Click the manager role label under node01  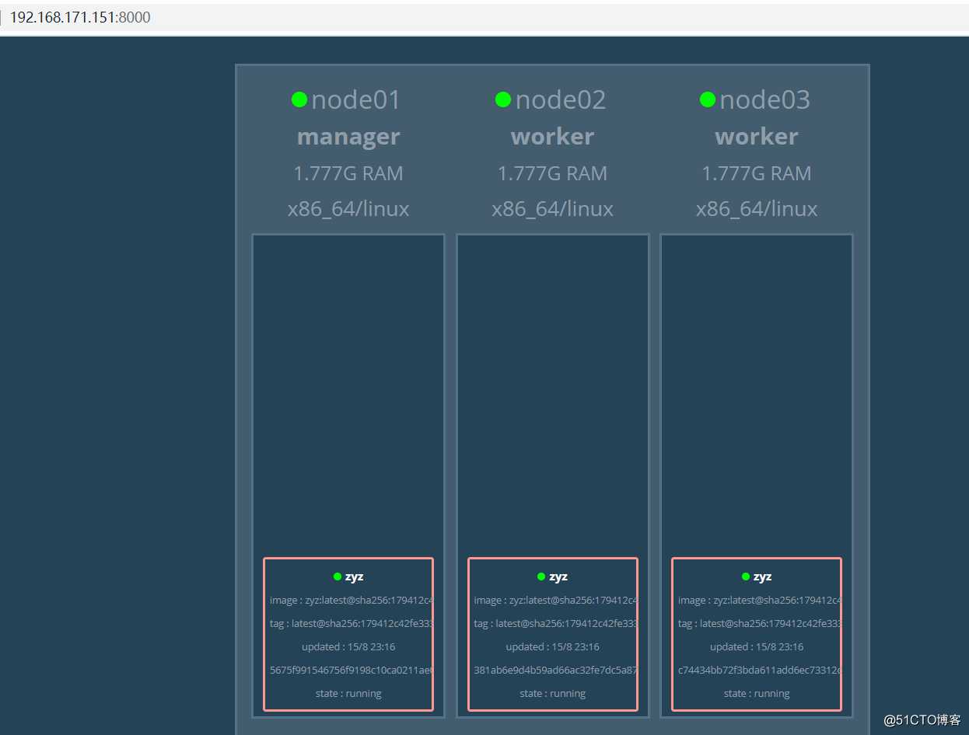(348, 137)
